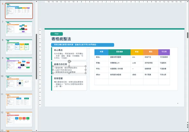Click the 核心概念 card heading

58,50
